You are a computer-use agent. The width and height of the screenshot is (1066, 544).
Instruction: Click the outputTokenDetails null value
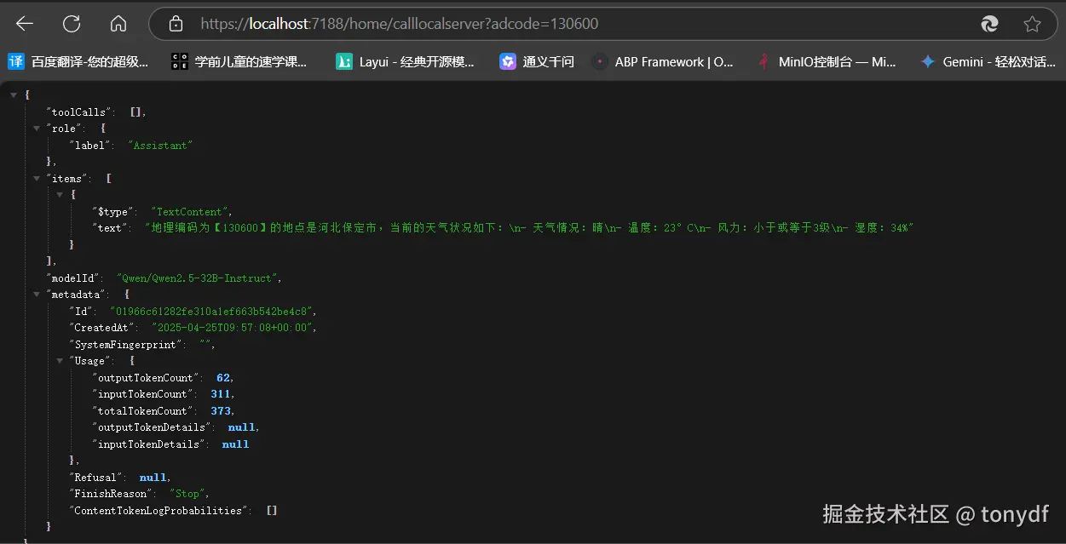coord(243,427)
